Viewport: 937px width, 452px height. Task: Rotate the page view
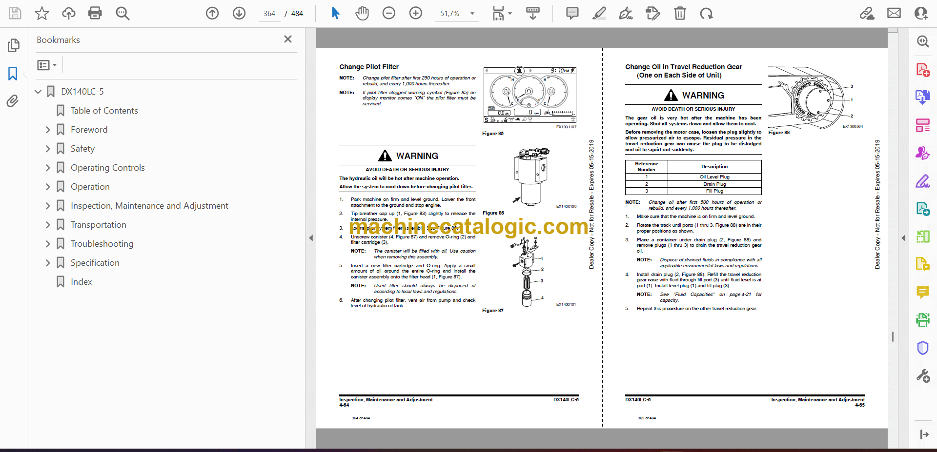coord(706,13)
